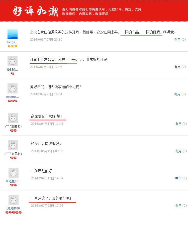Click the review text 牙刷毛非常结实，我拔不下来
Viewport: 188px width, 227px height.
(x=53, y=59)
